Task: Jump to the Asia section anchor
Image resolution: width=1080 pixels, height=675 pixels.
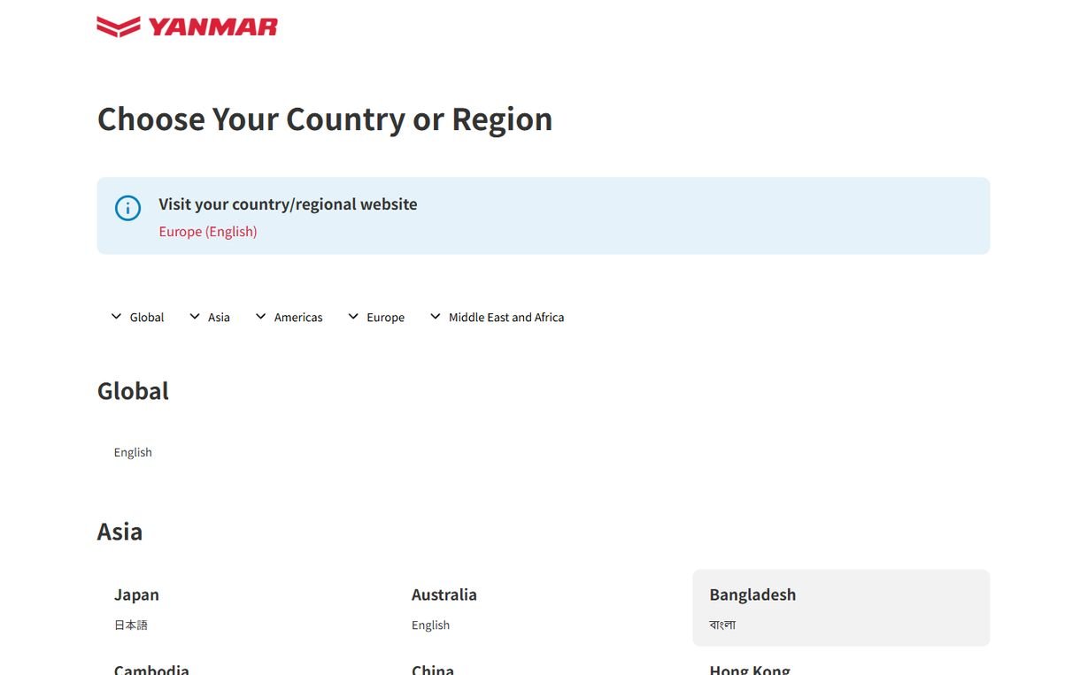Action: (210, 317)
